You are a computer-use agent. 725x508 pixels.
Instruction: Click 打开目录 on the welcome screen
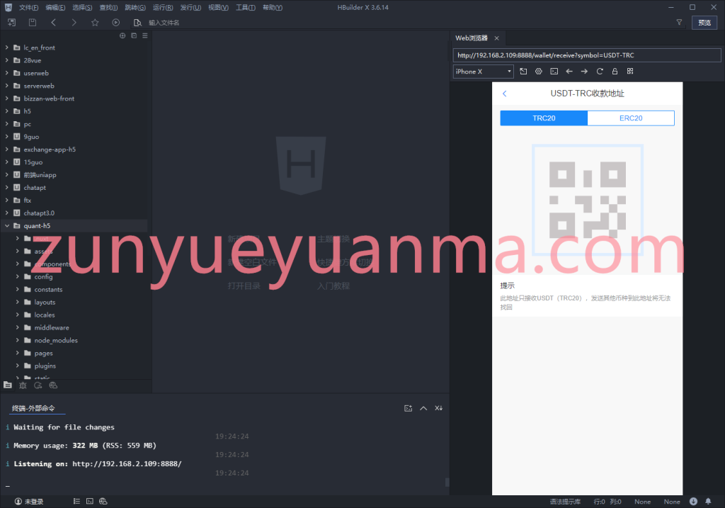point(244,286)
